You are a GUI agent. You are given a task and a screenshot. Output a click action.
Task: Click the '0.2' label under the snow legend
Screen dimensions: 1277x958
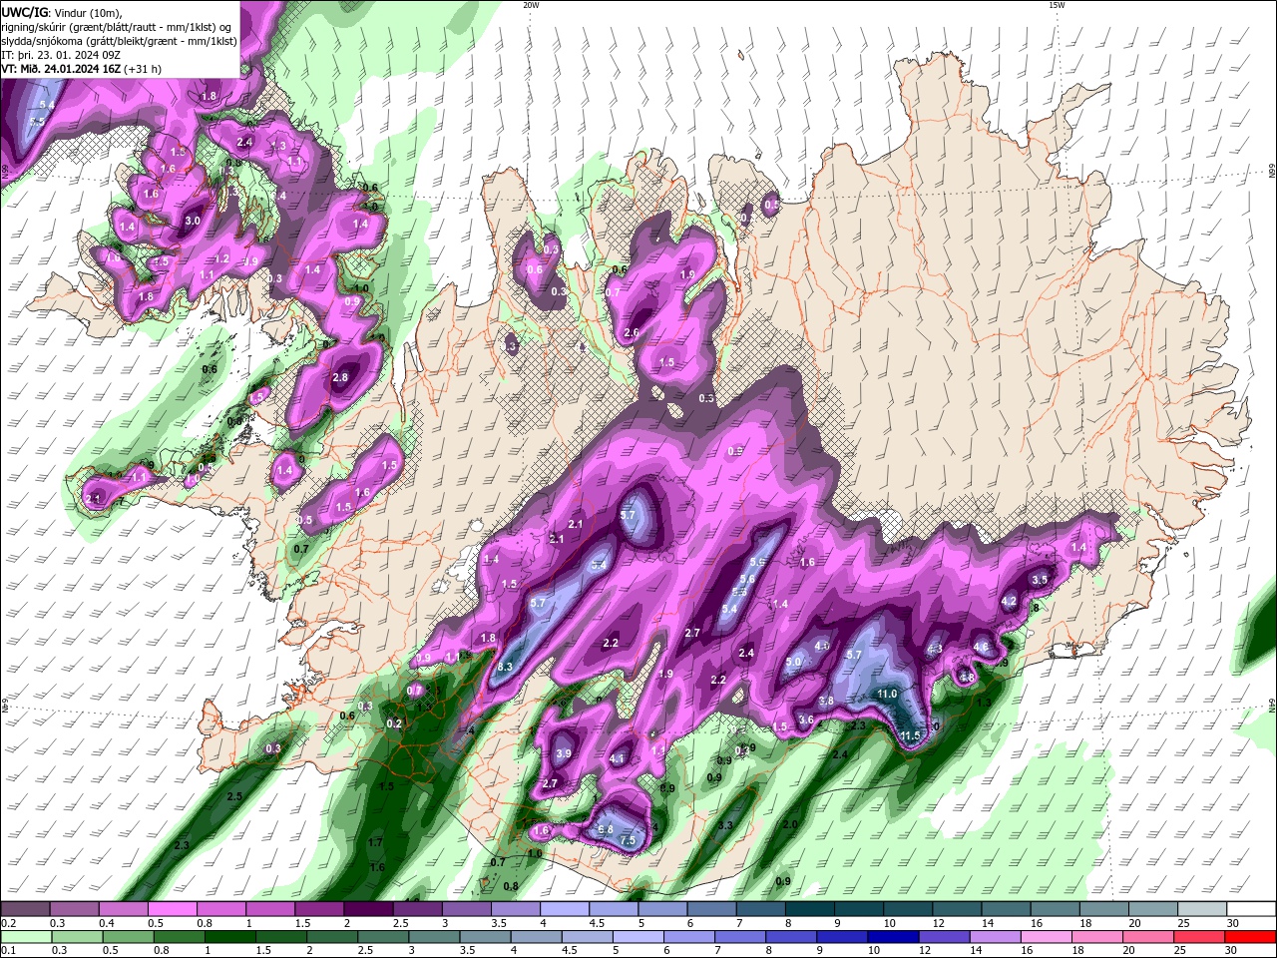[x=9, y=923]
